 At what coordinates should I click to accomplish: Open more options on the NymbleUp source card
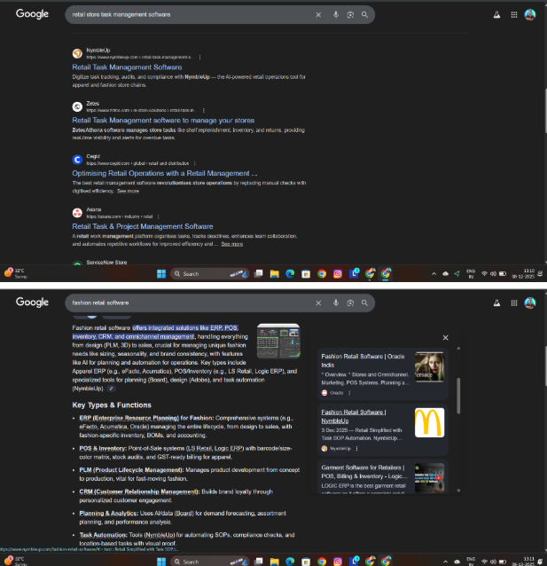click(357, 448)
